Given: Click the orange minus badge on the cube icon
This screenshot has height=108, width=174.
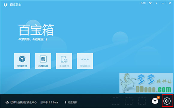Looking at the screenshot, I should pos(158,97).
